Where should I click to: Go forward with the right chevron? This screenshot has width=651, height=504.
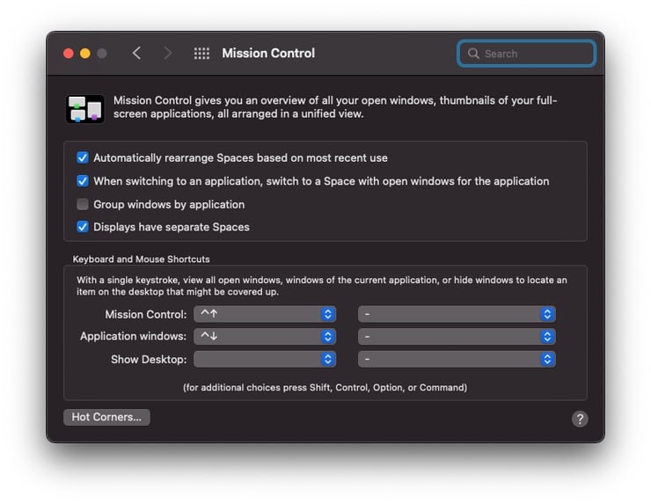[x=167, y=53]
